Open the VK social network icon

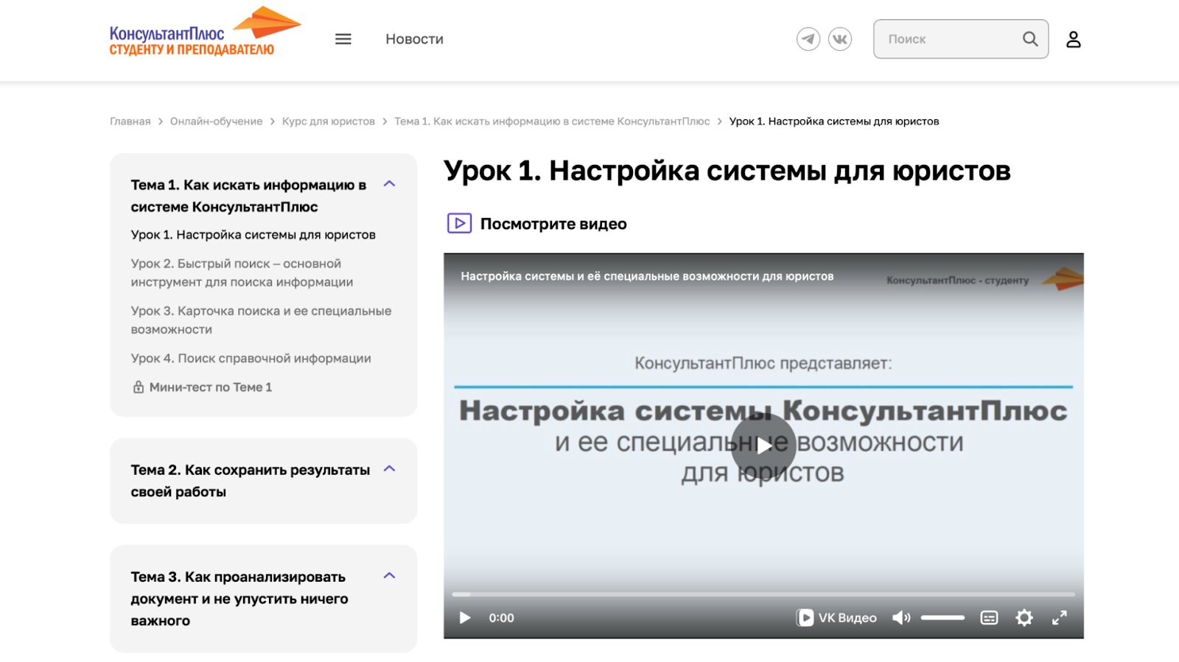[840, 39]
